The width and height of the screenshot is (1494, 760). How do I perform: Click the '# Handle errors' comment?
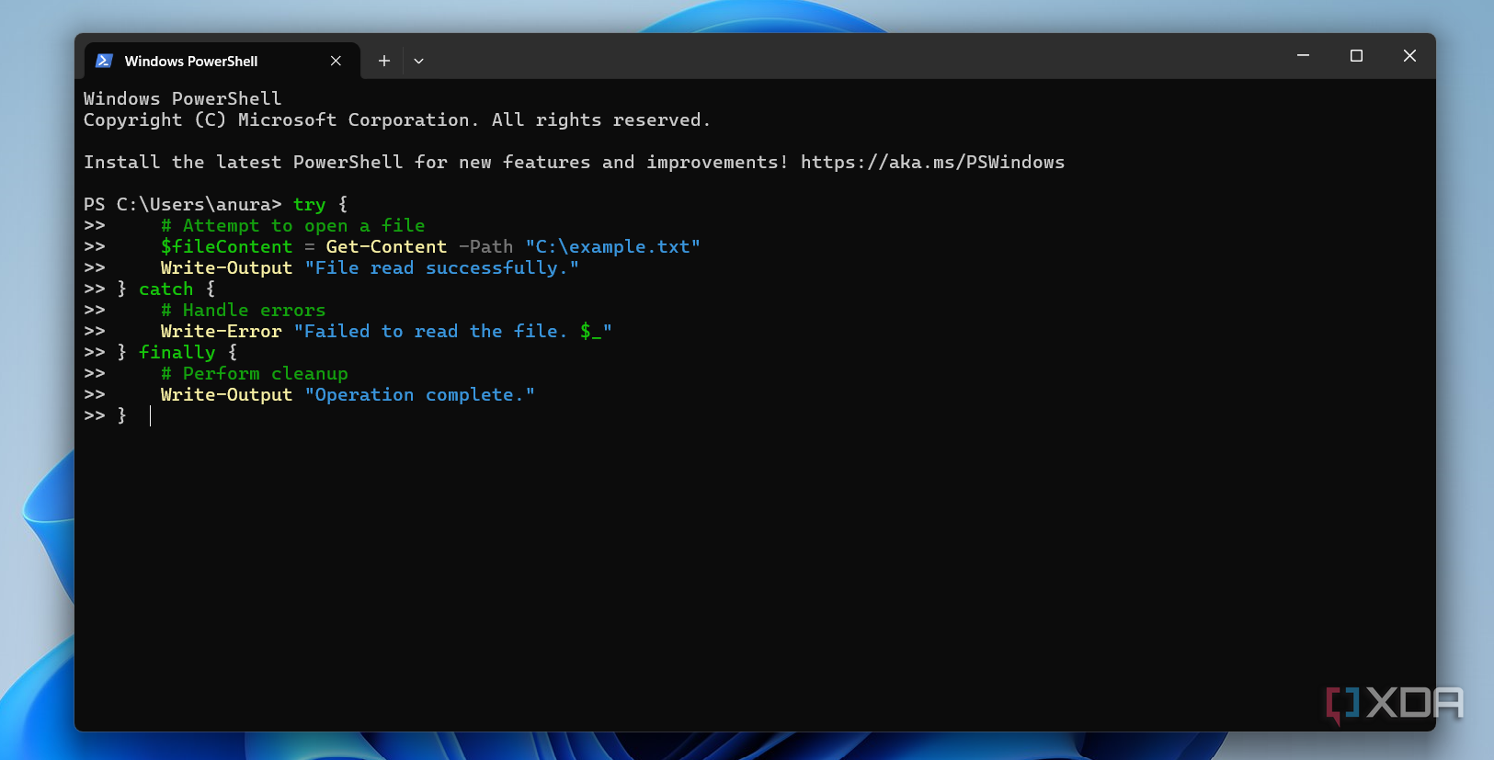tap(244, 311)
